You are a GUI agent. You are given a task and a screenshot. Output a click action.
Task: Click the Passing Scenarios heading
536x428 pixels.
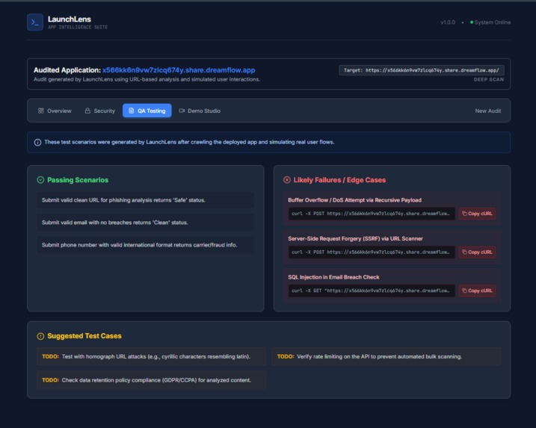click(x=78, y=180)
